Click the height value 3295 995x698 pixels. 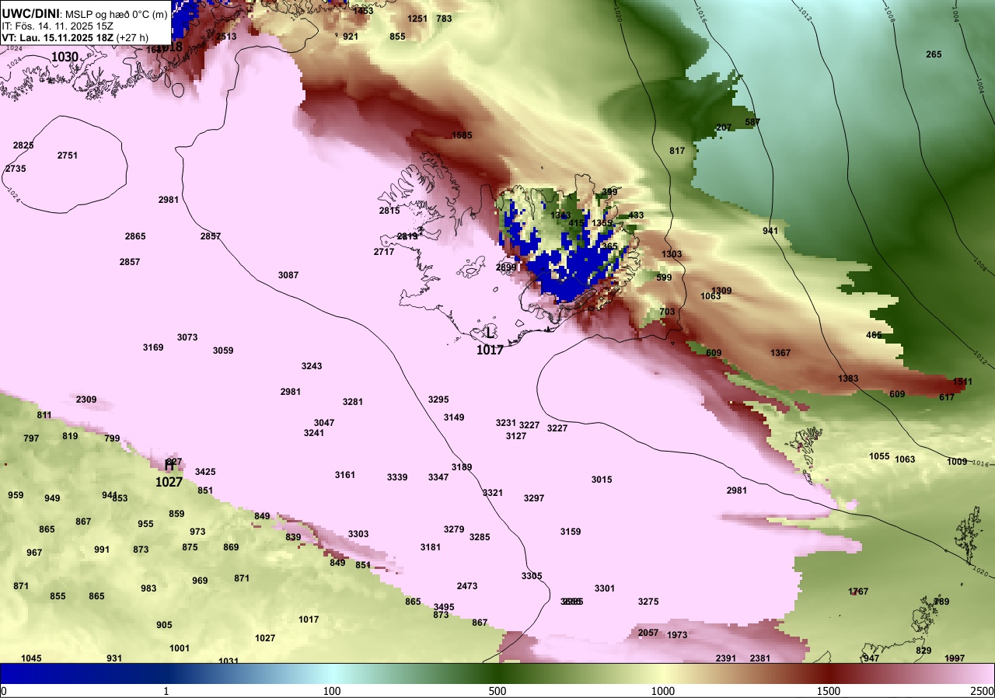point(438,400)
